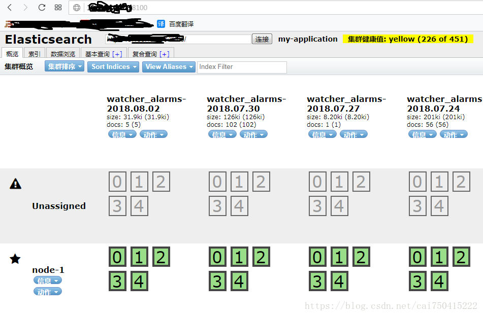This screenshot has height=316, width=483.
Task: Click unassigned shard 3 of watcher_alarms-2018.07.27
Action: tap(317, 206)
